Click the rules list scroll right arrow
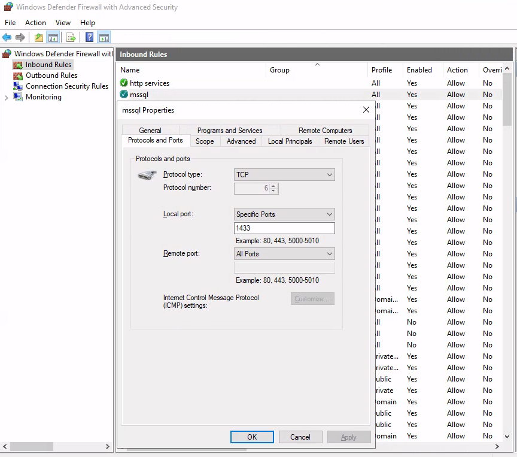This screenshot has height=457, width=517. tap(497, 446)
